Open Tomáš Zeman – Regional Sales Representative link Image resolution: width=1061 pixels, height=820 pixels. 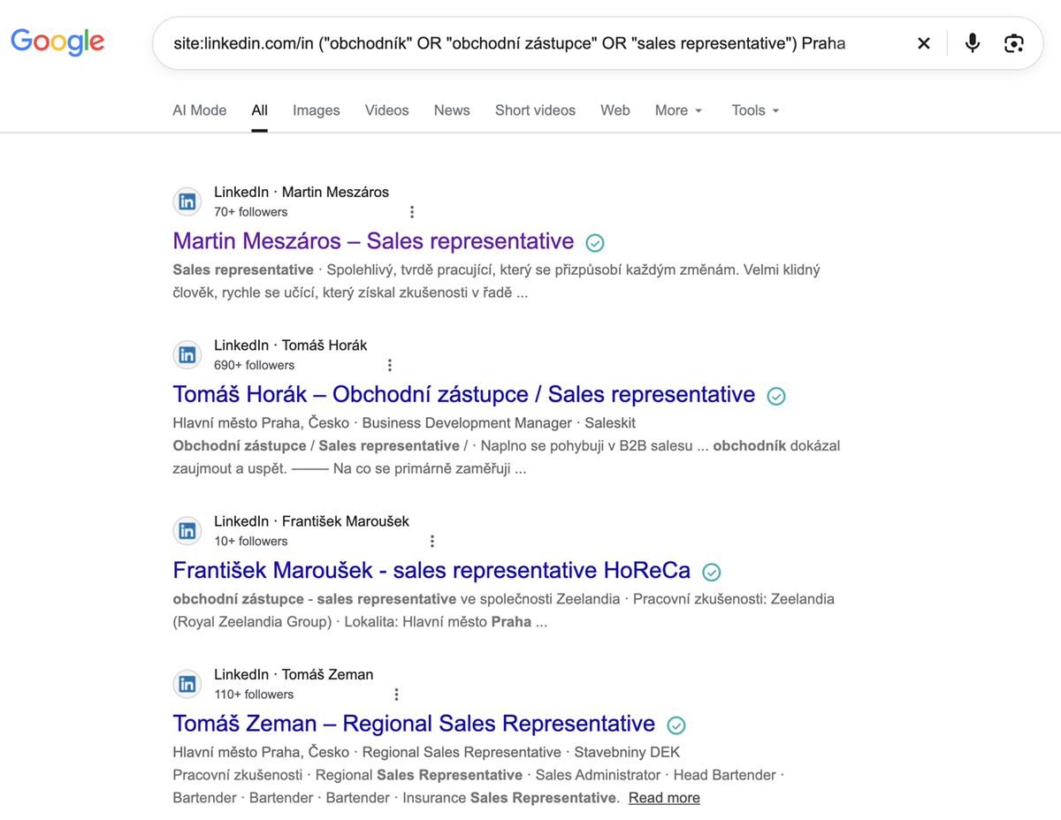point(414,724)
